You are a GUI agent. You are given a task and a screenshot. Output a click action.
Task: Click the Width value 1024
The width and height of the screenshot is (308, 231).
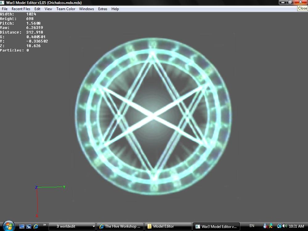(31, 14)
